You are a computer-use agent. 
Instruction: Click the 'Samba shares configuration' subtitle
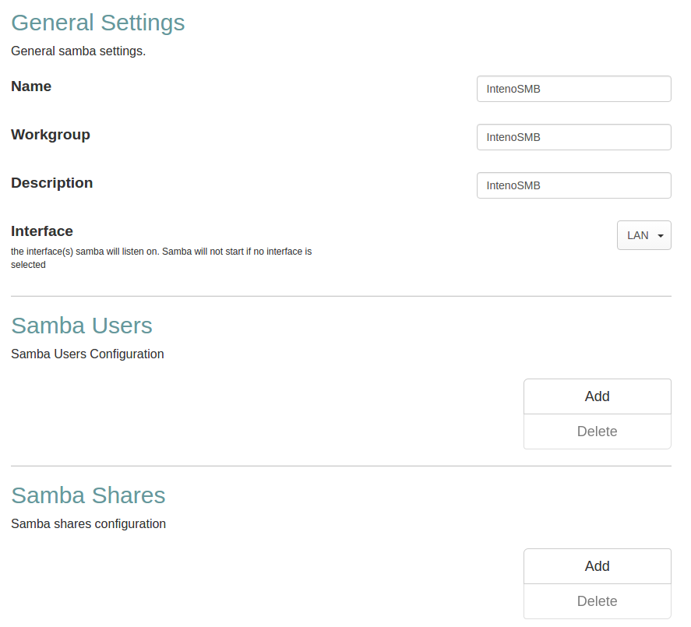pos(88,523)
